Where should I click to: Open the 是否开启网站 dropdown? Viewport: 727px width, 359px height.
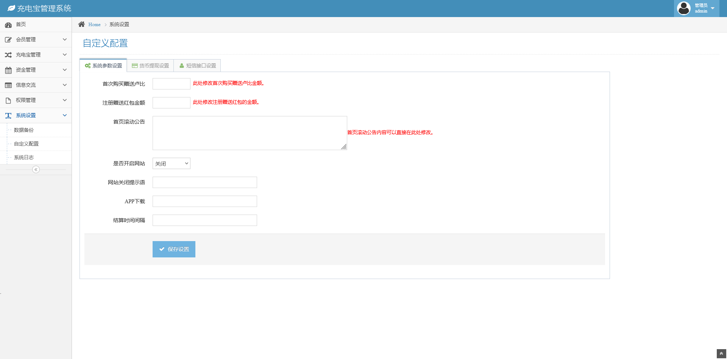(x=172, y=163)
